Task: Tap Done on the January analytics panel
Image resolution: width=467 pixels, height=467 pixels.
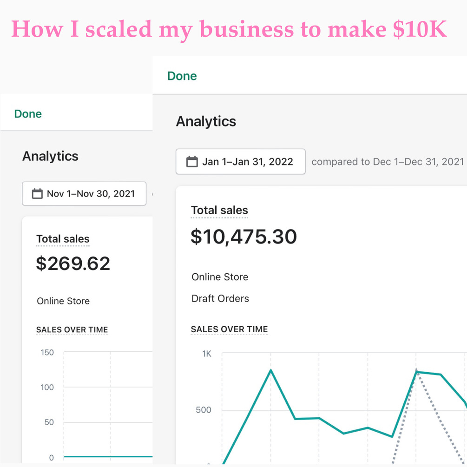Action: [x=182, y=76]
